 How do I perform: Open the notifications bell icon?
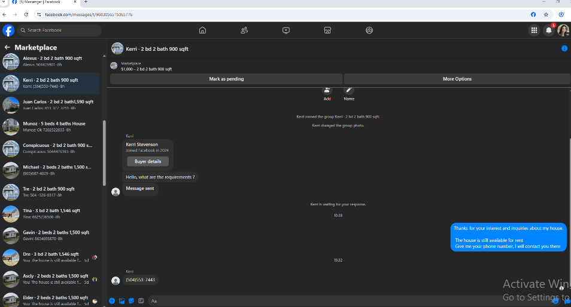tap(549, 30)
